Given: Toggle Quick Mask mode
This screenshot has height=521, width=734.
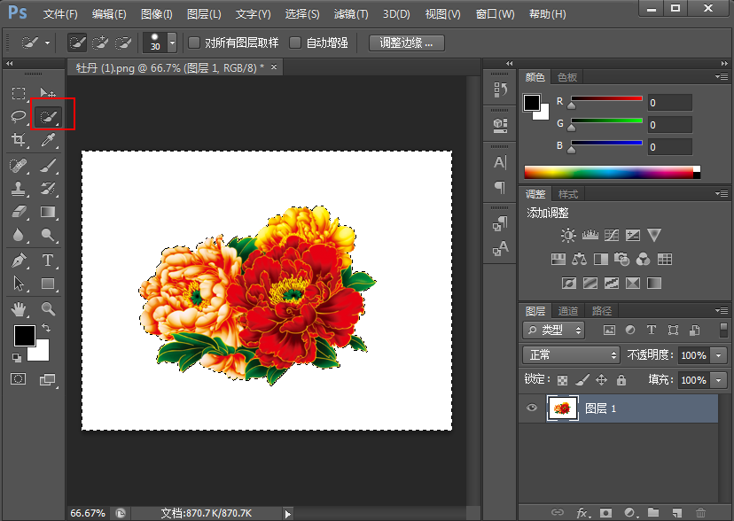Looking at the screenshot, I should 19,379.
